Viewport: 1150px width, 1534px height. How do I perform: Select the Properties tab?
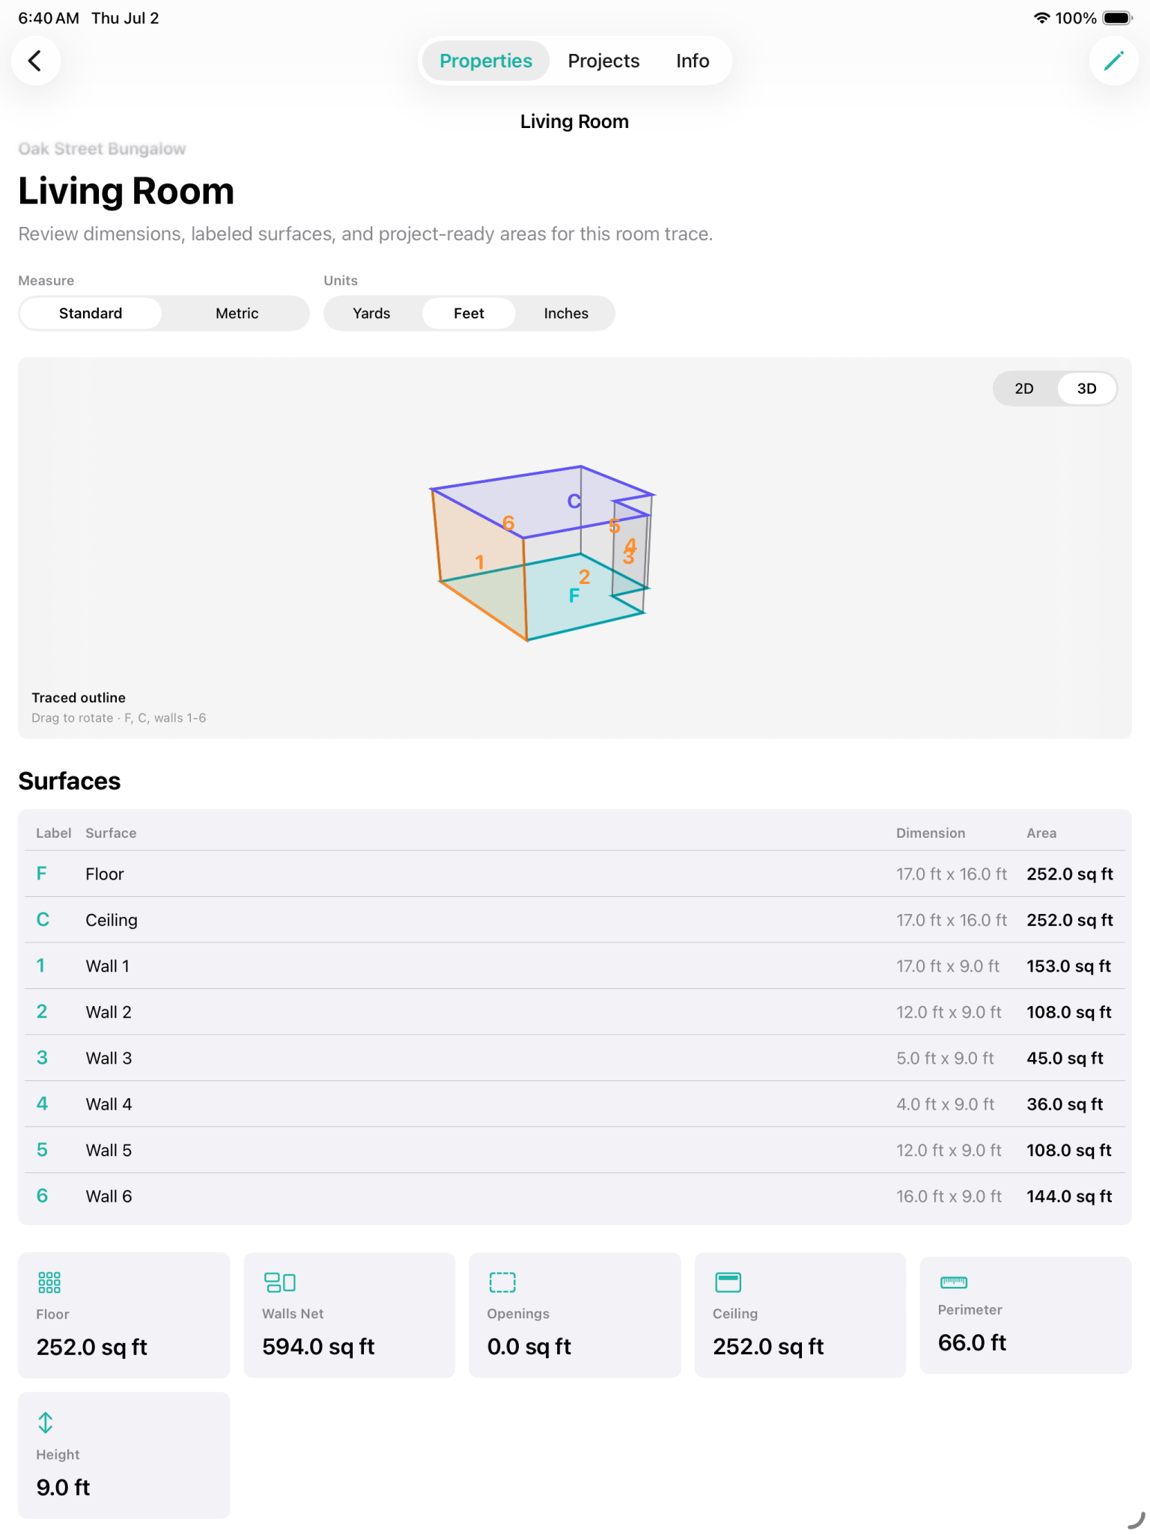(x=486, y=61)
